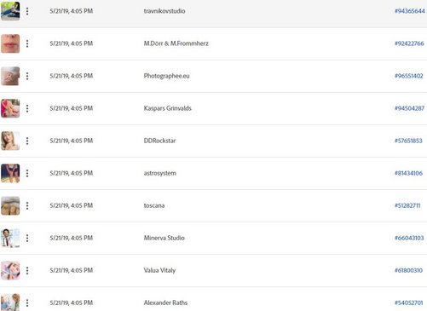Open asset link #94504287

point(409,108)
